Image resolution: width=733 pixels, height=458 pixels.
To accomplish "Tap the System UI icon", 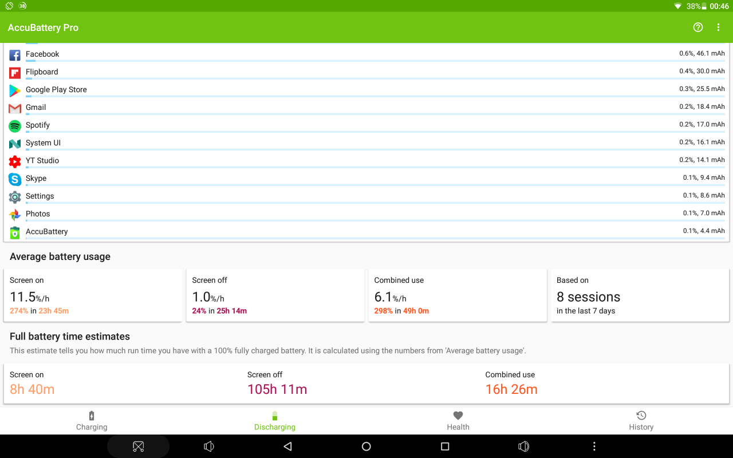I will (x=15, y=144).
